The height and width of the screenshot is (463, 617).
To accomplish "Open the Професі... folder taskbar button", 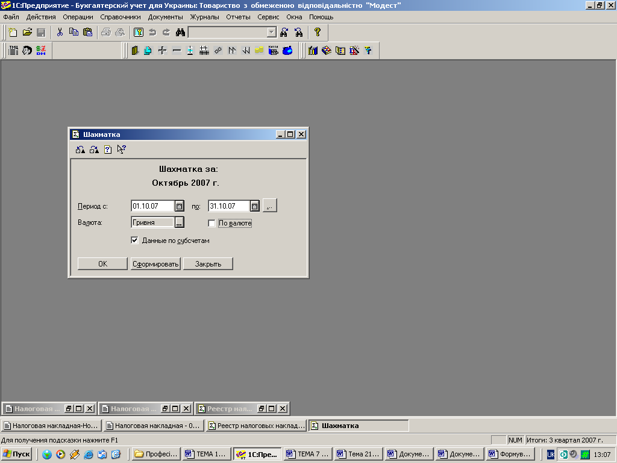I will [156, 454].
